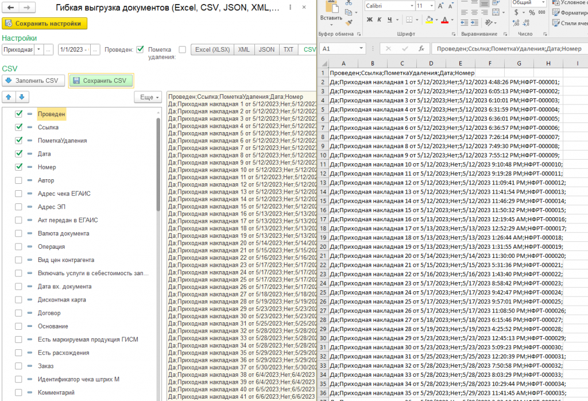The height and width of the screenshot is (401, 588).
Task: Click the Сохранить настройки button
Action: tap(45, 23)
